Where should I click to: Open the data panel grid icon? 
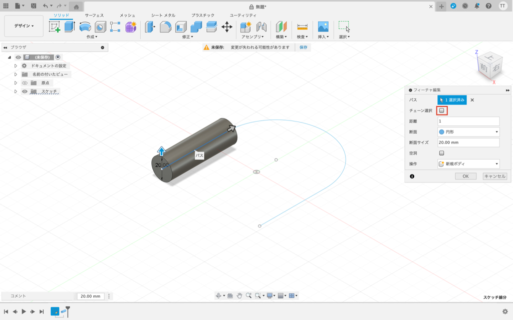pyautogui.click(x=6, y=6)
